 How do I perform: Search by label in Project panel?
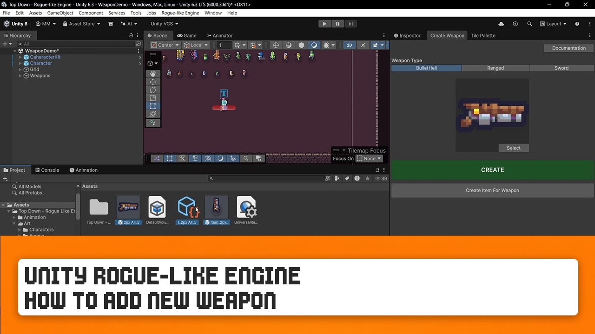click(x=347, y=178)
